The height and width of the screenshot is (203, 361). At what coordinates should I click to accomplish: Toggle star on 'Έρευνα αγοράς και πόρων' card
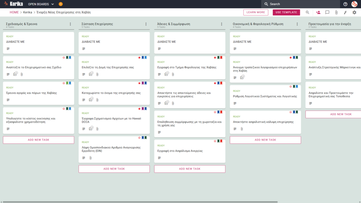(x=64, y=83)
